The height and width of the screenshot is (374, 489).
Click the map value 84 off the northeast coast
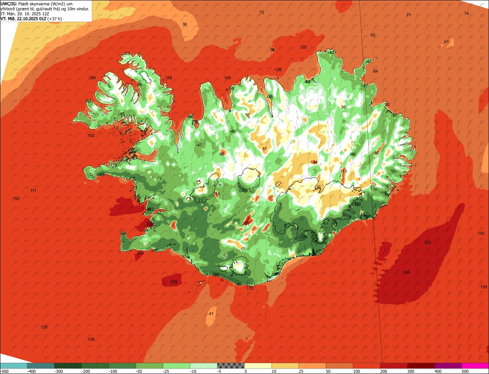(376, 72)
